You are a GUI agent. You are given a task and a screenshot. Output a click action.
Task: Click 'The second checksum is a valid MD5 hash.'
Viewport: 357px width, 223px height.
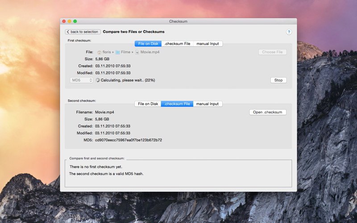[x=106, y=173]
